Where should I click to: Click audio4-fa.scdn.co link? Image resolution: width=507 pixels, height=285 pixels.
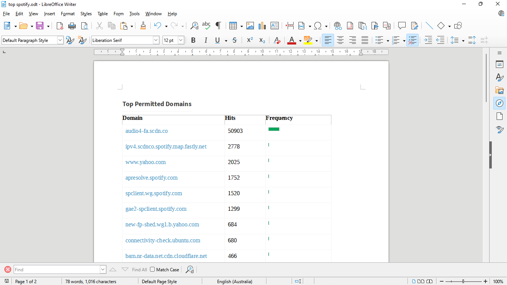pos(147,131)
